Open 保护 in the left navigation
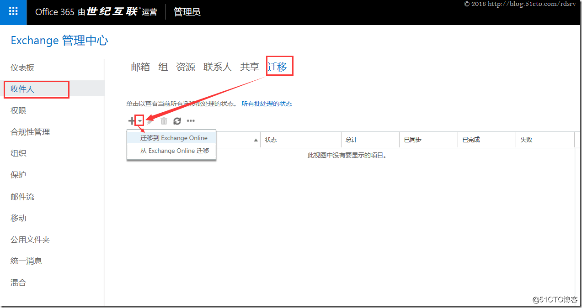582x308 pixels. 18,175
